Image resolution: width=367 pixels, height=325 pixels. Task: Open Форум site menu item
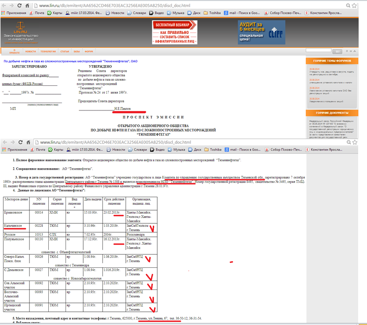click(89, 52)
